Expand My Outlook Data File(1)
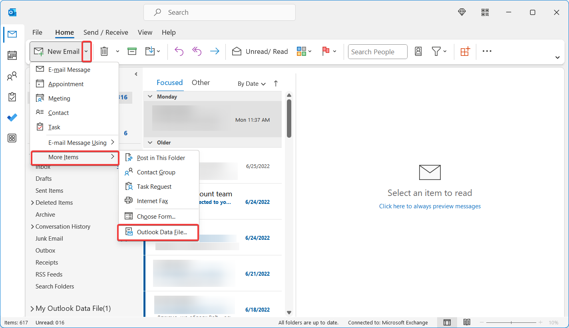The height and width of the screenshot is (328, 569). point(32,308)
